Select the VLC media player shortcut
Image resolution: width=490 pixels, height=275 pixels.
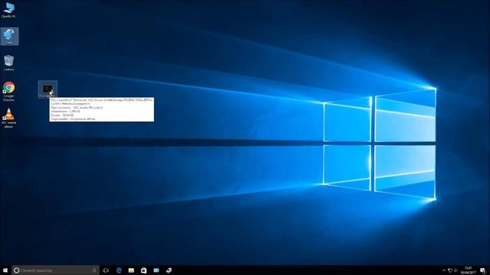pyautogui.click(x=8, y=118)
